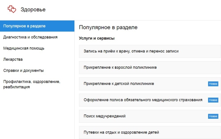Viewport: 221px width, 139px height.
Task: Click the red cross-heart Здоровье logo icon
Action: [x=12, y=9]
